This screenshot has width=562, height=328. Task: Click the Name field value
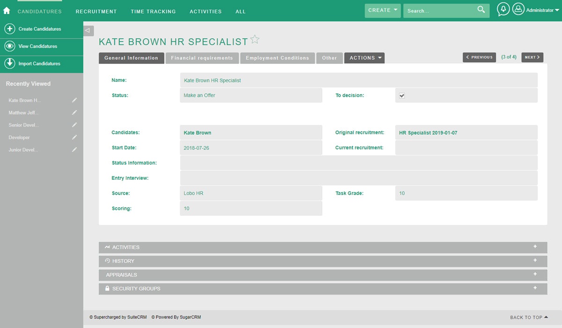[x=212, y=80]
